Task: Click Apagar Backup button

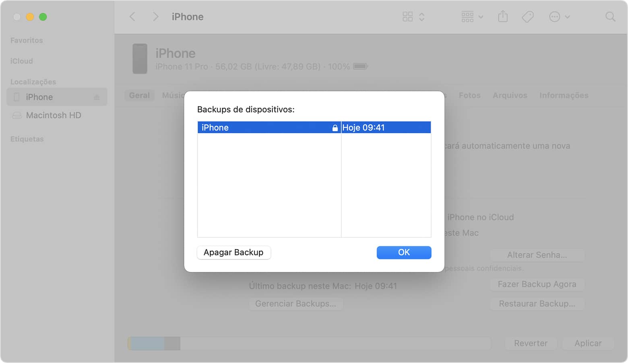Action: coord(233,252)
